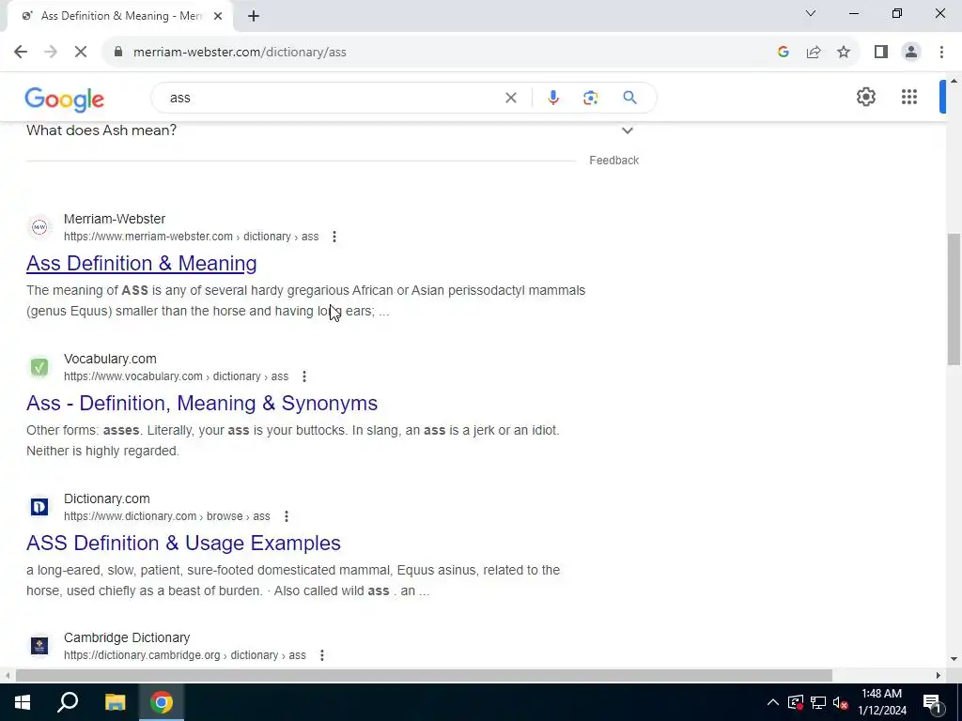Open 'ASS Definition & Usage Examples' link

click(183, 543)
